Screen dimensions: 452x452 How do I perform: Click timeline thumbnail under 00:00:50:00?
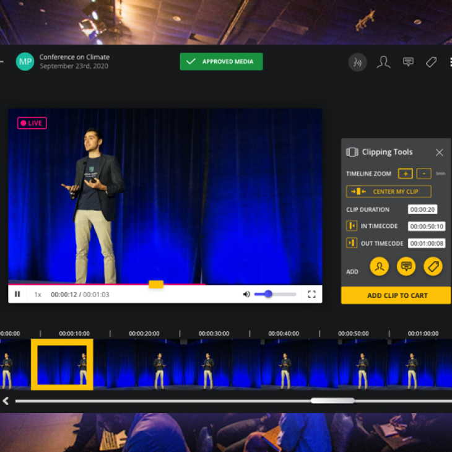(362, 364)
